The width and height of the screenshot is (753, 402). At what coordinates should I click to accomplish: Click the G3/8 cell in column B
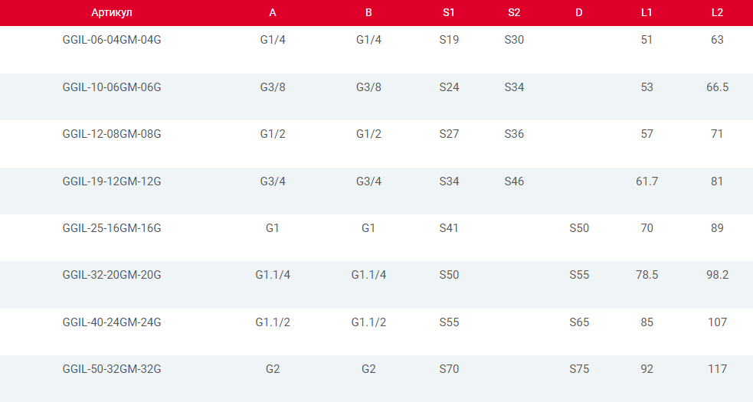pos(368,87)
